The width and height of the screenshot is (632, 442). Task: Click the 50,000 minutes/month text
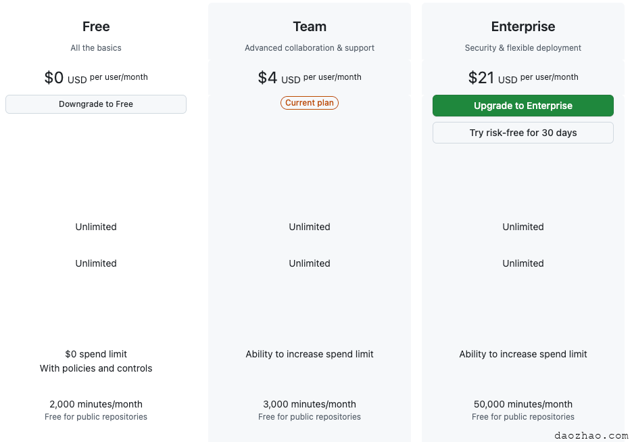[522, 404]
